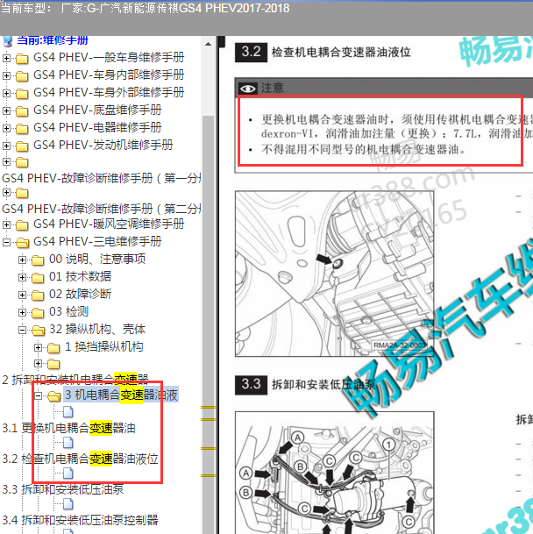
Task: Open 2 拆卸和安装机电耦合变速器
Action: click(75, 379)
